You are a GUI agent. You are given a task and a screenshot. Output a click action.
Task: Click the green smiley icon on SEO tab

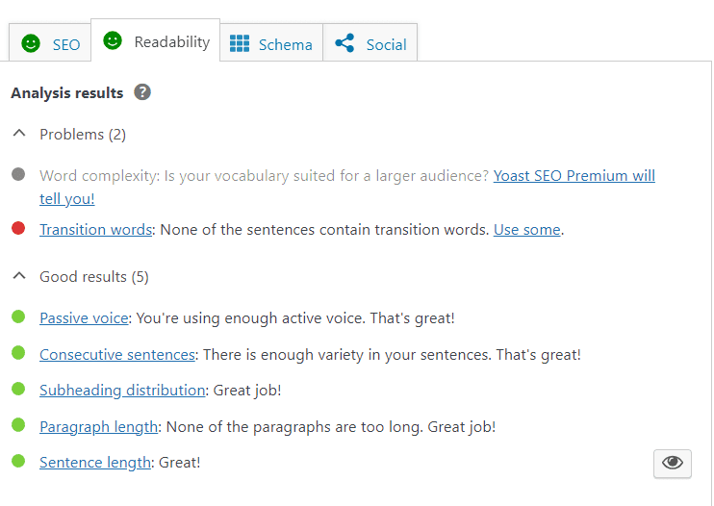click(x=31, y=43)
